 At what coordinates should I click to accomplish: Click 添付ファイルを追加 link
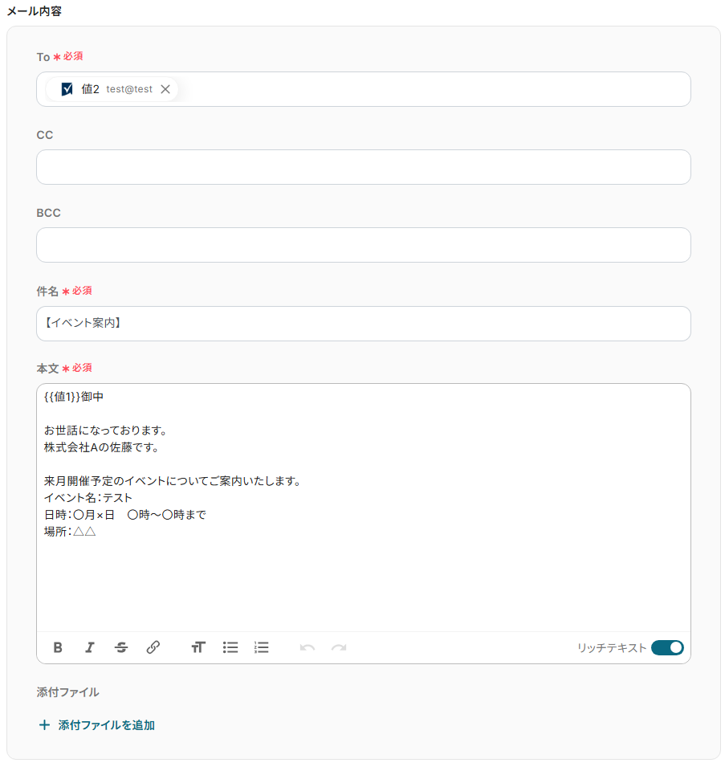tap(107, 725)
